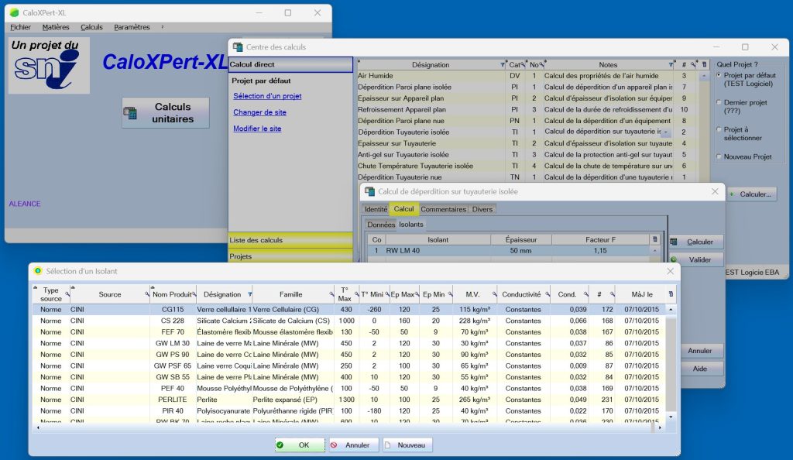The image size is (793, 460).
Task: Switch to the Divers tab
Action: (482, 209)
